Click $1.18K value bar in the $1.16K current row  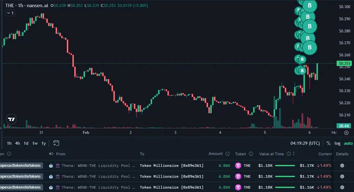pyautogui.click(x=285, y=187)
